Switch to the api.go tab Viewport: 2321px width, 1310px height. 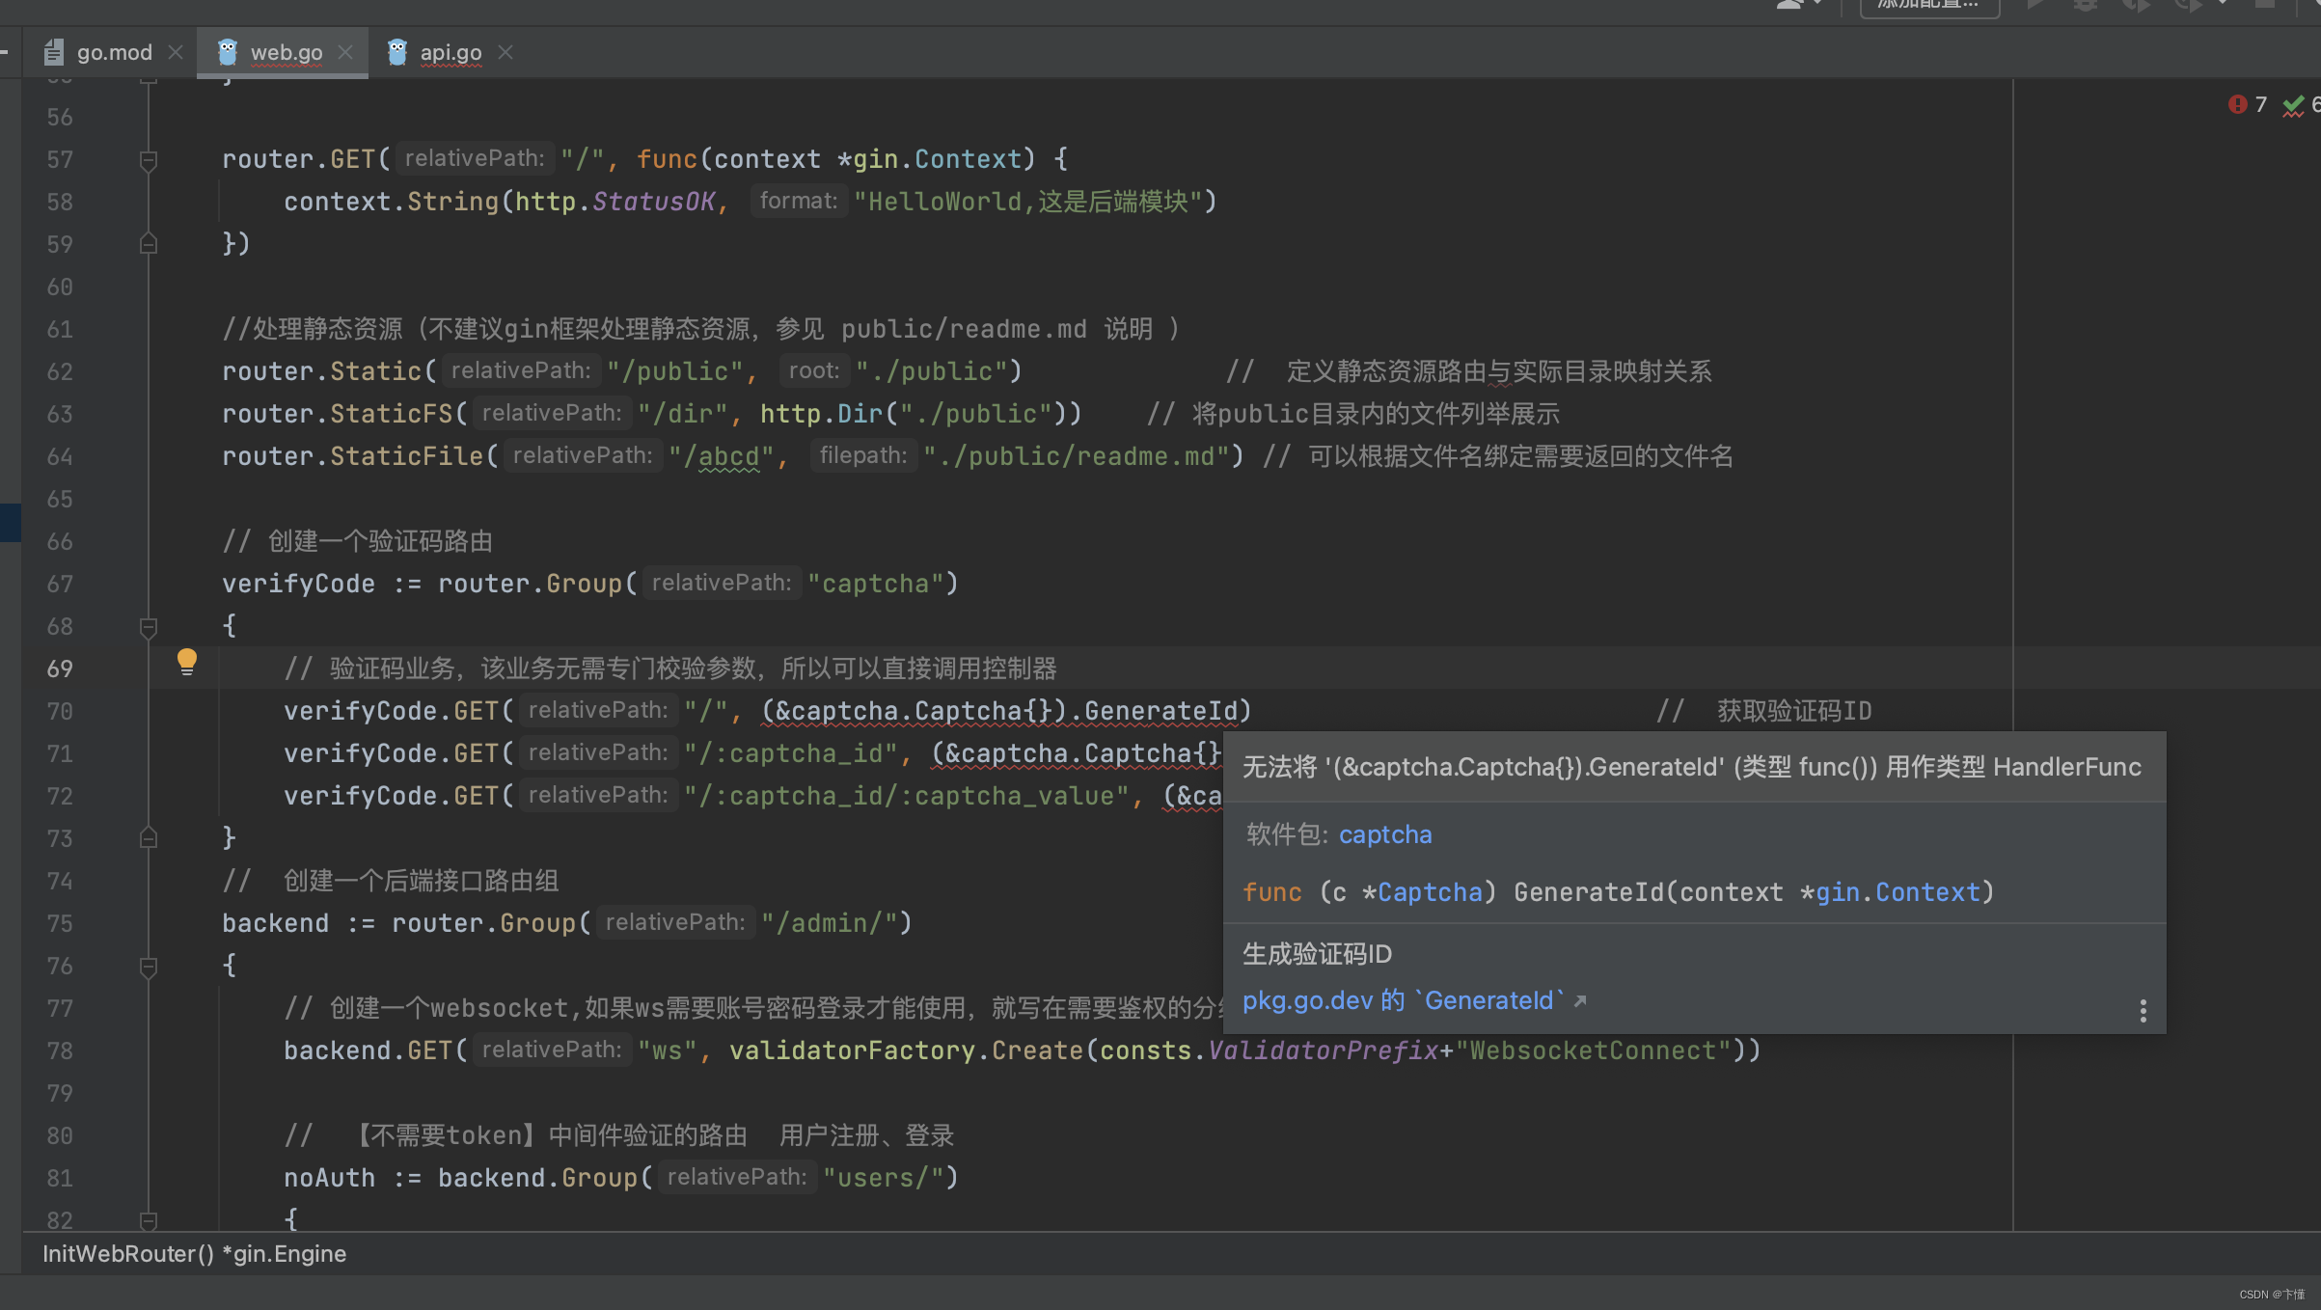click(x=451, y=52)
